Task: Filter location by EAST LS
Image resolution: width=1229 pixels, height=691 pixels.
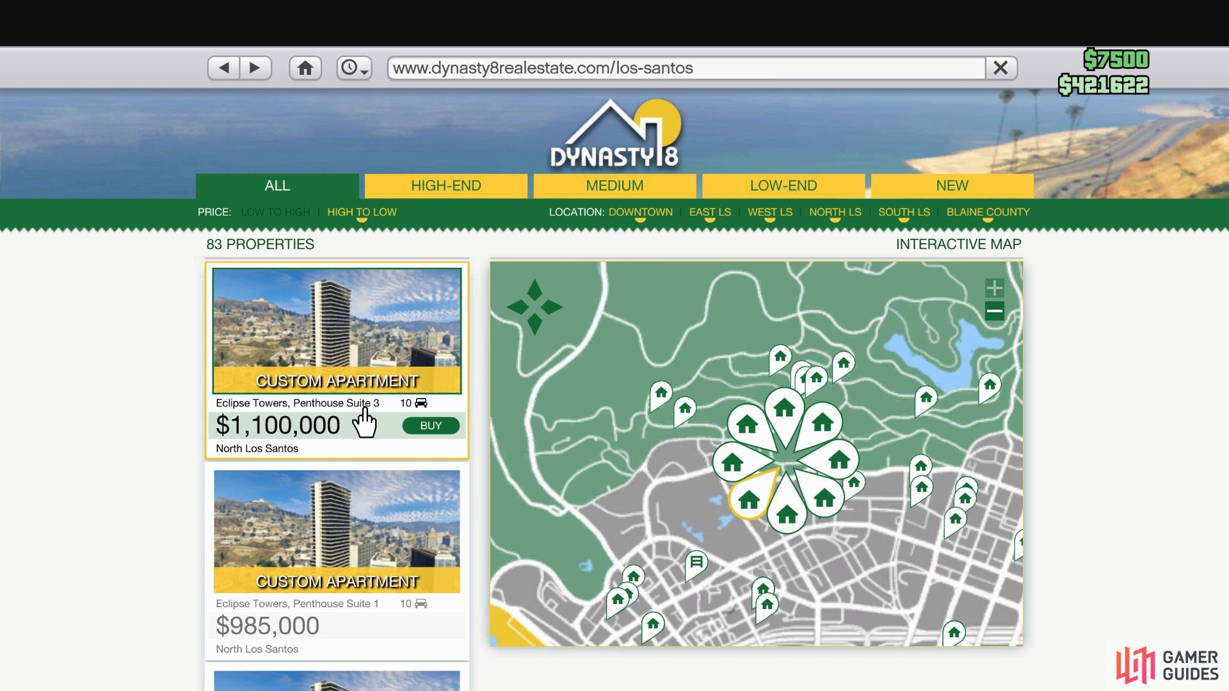Action: point(710,212)
